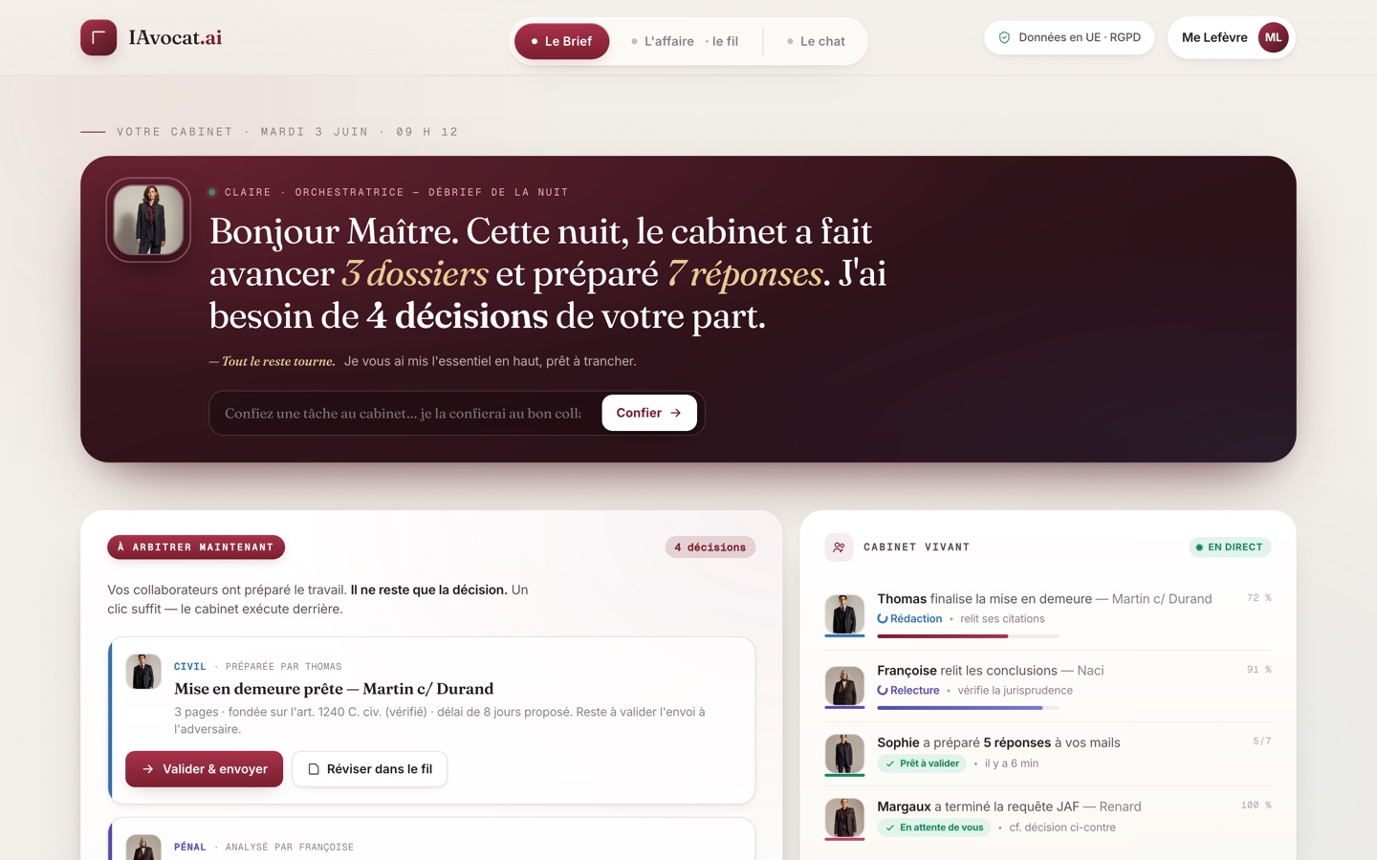Click the En attente de vous badge
The image size is (1377, 860).
tap(934, 828)
